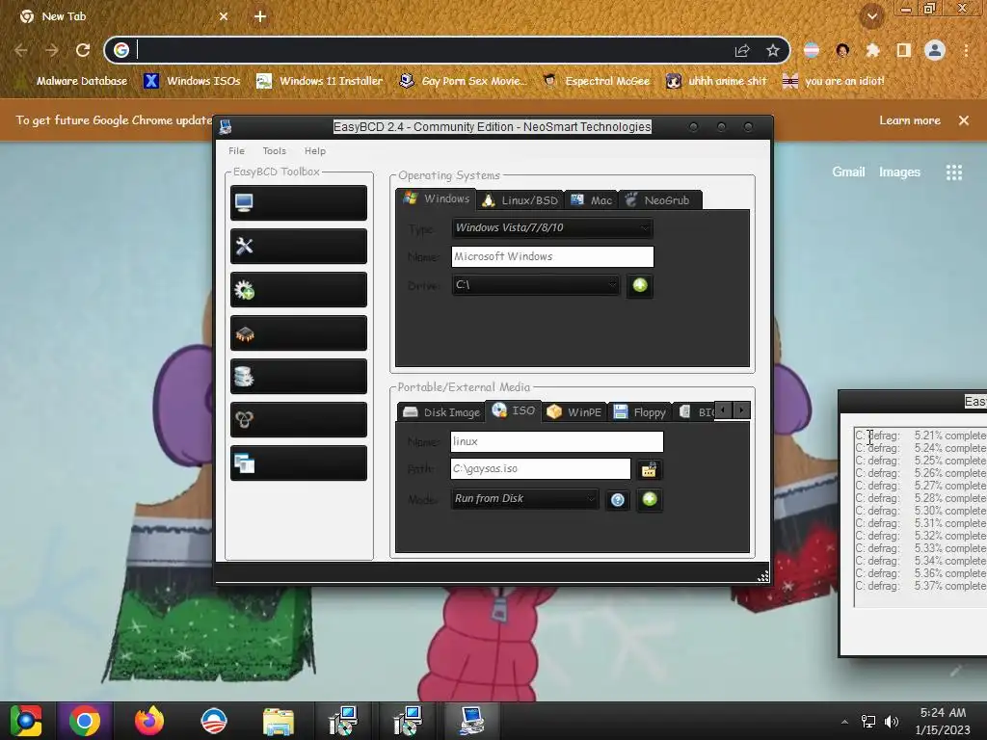Reload the Chrome page
Viewport: 987px width, 740px height.
(83, 50)
